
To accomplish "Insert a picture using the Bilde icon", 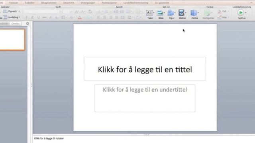I will click(x=160, y=13).
